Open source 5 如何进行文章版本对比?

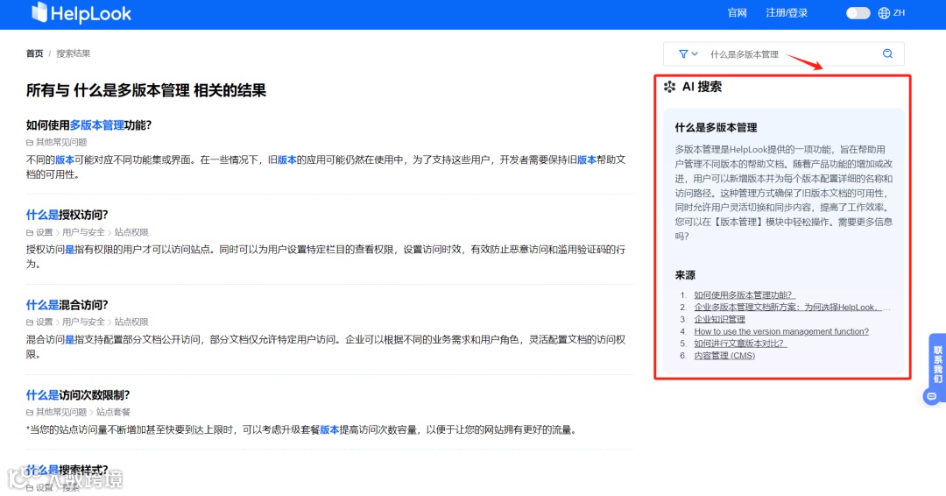click(740, 344)
